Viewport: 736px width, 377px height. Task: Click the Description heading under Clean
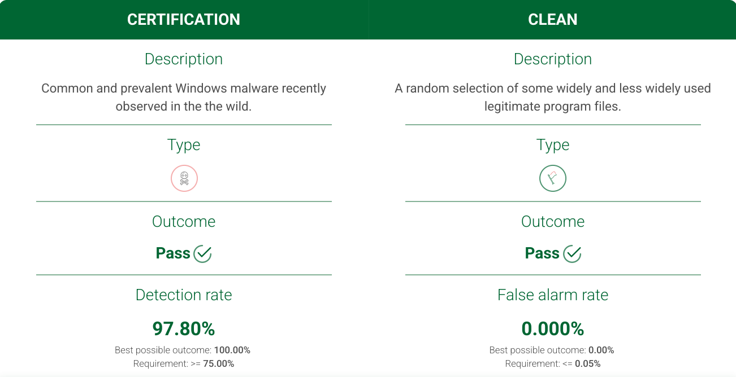pos(552,59)
